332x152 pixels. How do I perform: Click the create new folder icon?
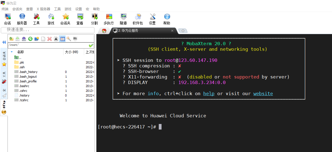[37, 39]
